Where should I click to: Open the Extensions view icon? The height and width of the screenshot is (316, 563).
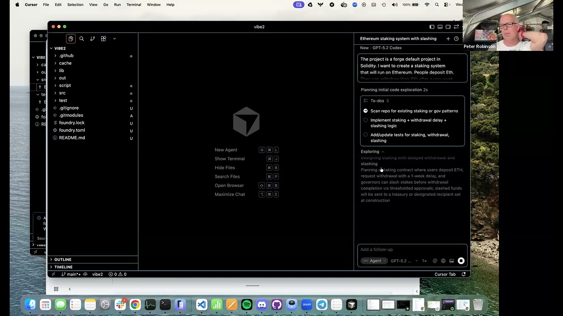[103, 39]
